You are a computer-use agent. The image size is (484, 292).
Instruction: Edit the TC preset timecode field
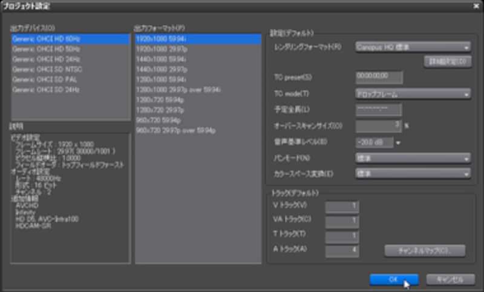379,78
